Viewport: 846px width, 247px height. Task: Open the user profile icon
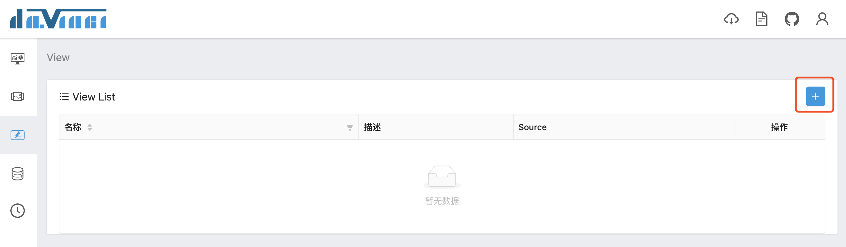pos(822,19)
